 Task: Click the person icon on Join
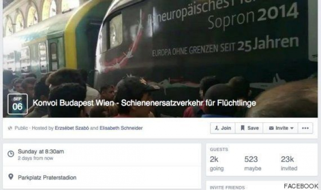pos(217,128)
